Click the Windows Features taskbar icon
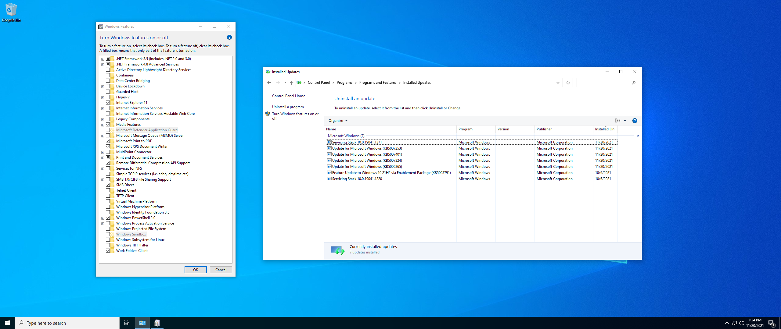The image size is (781, 329). pyautogui.click(x=157, y=323)
